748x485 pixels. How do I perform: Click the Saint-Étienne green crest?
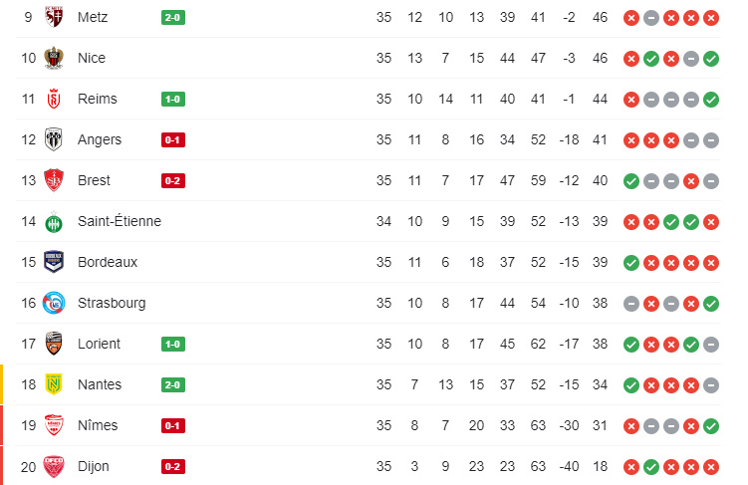pyautogui.click(x=54, y=222)
